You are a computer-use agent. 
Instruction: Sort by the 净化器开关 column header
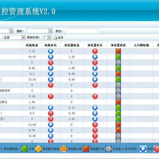(95, 45)
